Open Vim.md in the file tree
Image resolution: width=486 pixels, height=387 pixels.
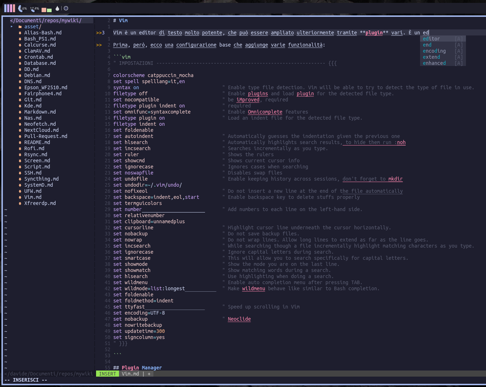33,197
